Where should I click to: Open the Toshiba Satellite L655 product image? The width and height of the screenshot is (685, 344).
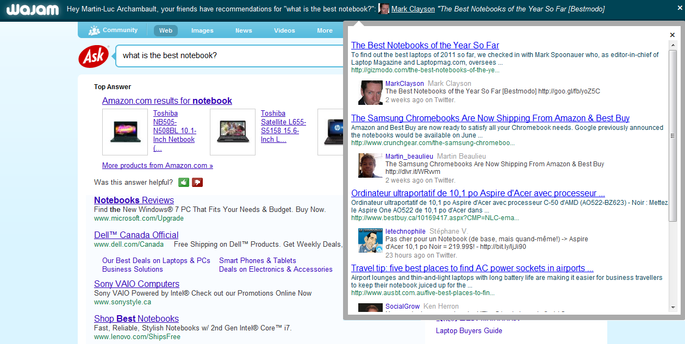(x=233, y=132)
